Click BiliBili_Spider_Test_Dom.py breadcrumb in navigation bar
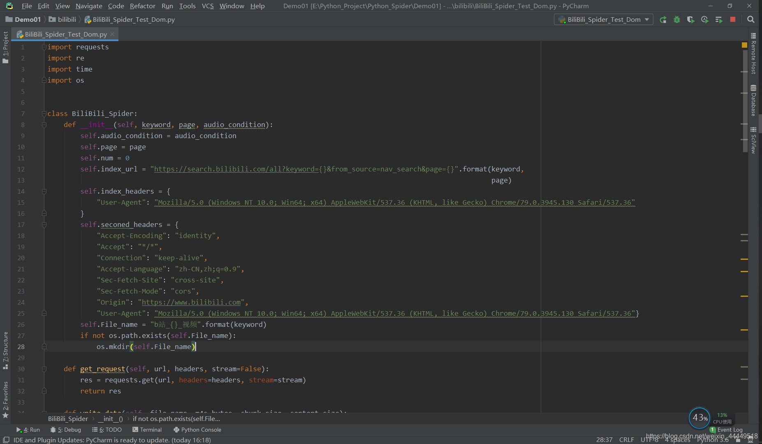The height and width of the screenshot is (444, 762). pos(130,20)
